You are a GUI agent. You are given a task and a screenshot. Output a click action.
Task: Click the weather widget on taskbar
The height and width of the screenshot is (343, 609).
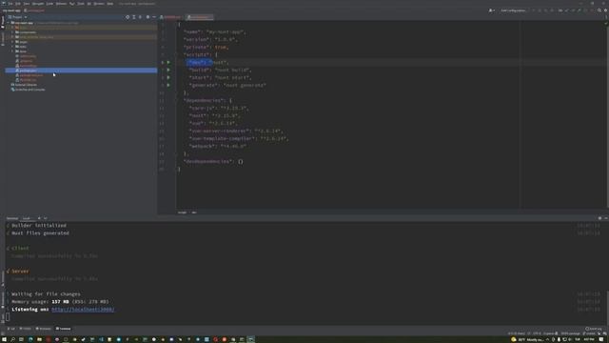point(528,339)
